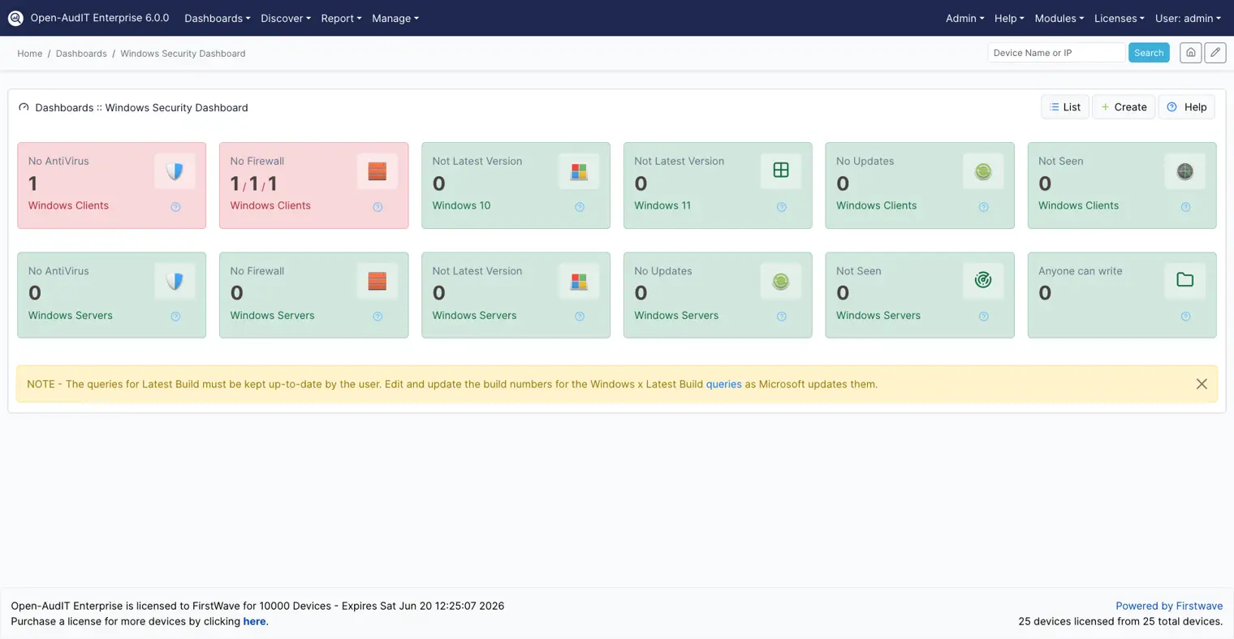1234x639 pixels.
Task: Click the Windows 11 grid icon
Action: pos(781,170)
